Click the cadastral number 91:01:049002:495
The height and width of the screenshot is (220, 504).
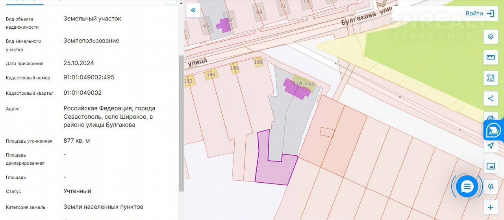click(x=89, y=77)
